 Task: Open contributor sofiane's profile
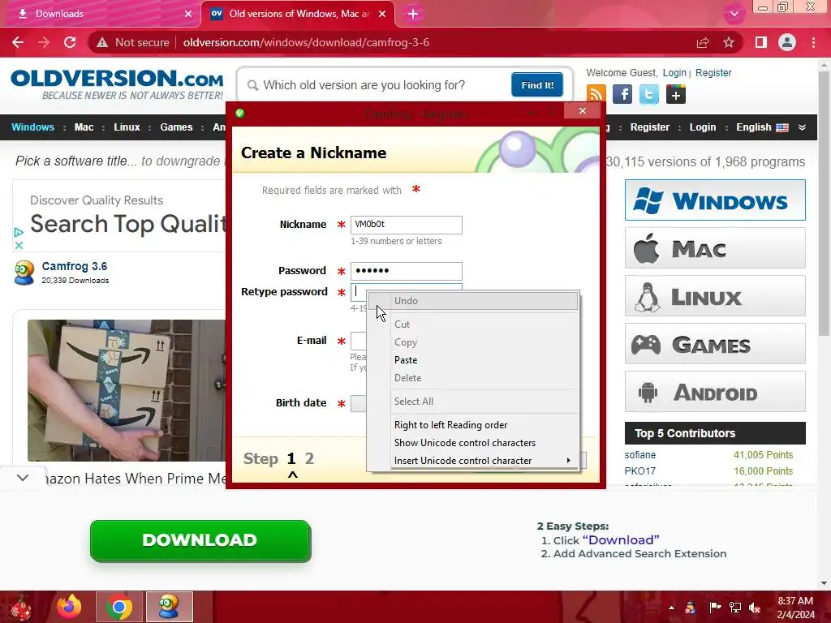coord(639,454)
